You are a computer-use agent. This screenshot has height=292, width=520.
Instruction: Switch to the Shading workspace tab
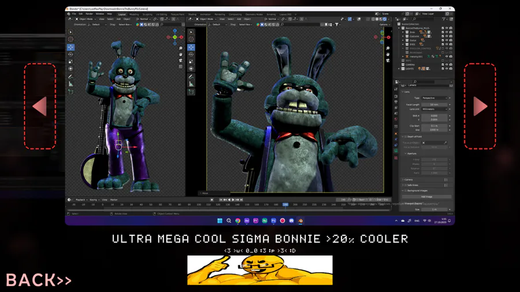coord(192,14)
